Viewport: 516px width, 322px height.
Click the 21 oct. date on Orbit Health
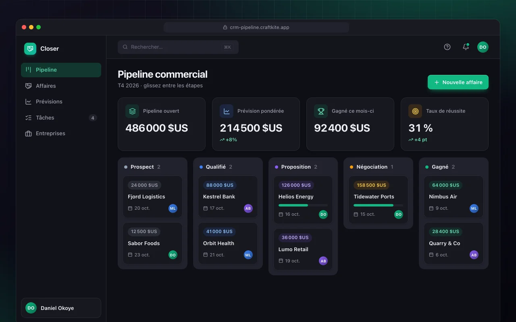[214, 255]
